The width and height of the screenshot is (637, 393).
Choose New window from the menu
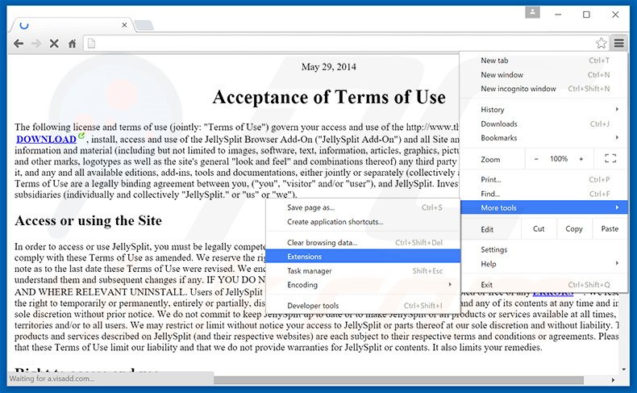point(544,75)
